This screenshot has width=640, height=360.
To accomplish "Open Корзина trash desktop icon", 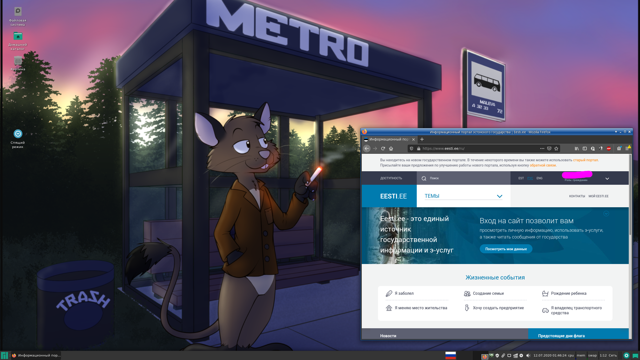I will coord(18,63).
